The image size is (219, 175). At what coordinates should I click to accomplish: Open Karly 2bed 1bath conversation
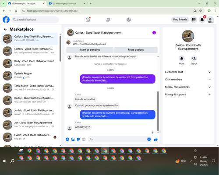[x=29, y=63]
